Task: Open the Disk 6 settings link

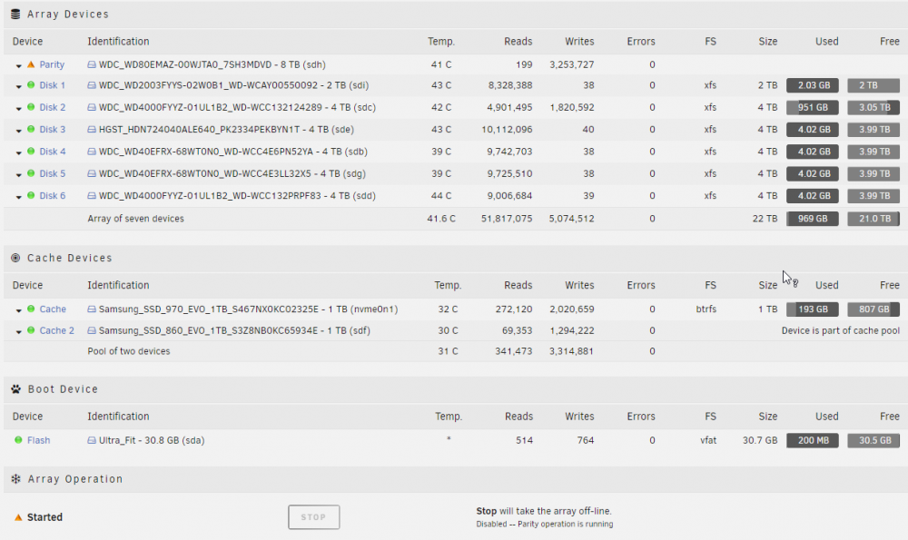Action: pos(52,196)
